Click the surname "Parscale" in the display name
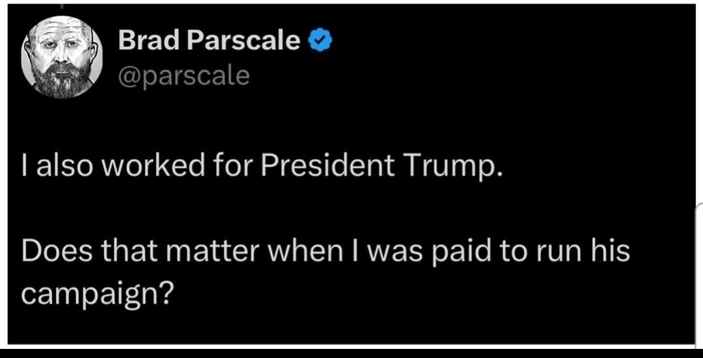Image resolution: width=703 pixels, height=358 pixels. pos(244,42)
